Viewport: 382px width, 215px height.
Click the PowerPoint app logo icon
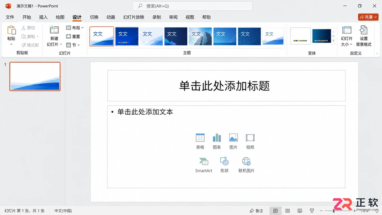pyautogui.click(x=8, y=6)
